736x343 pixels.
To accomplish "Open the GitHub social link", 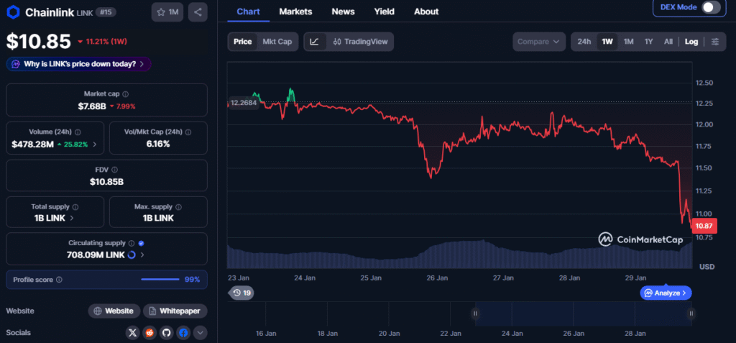I will [x=166, y=332].
